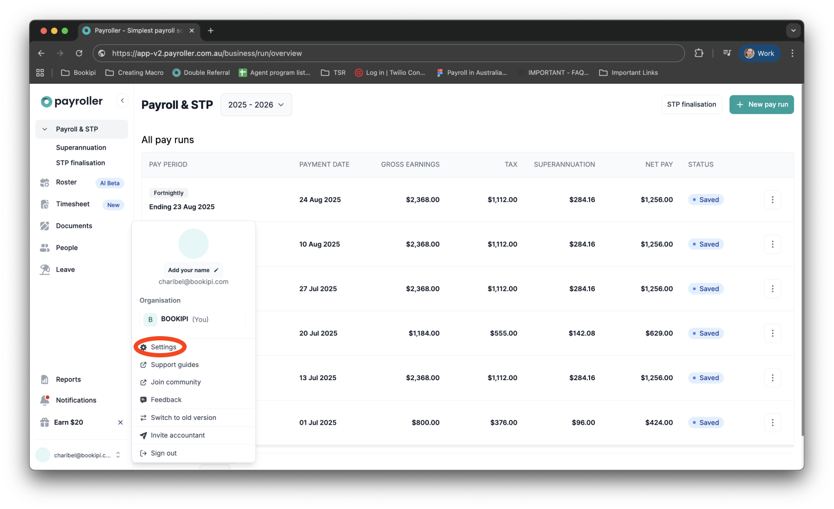This screenshot has height=509, width=834.
Task: Open the Important Links bookmarks folder
Action: (x=628, y=73)
